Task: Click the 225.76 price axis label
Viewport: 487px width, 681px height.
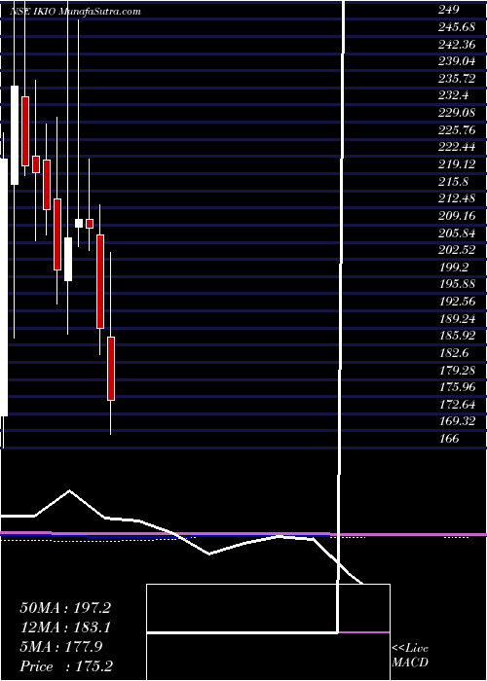Action: [457, 129]
